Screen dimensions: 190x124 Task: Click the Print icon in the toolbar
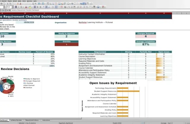pyautogui.click(x=1, y=4)
